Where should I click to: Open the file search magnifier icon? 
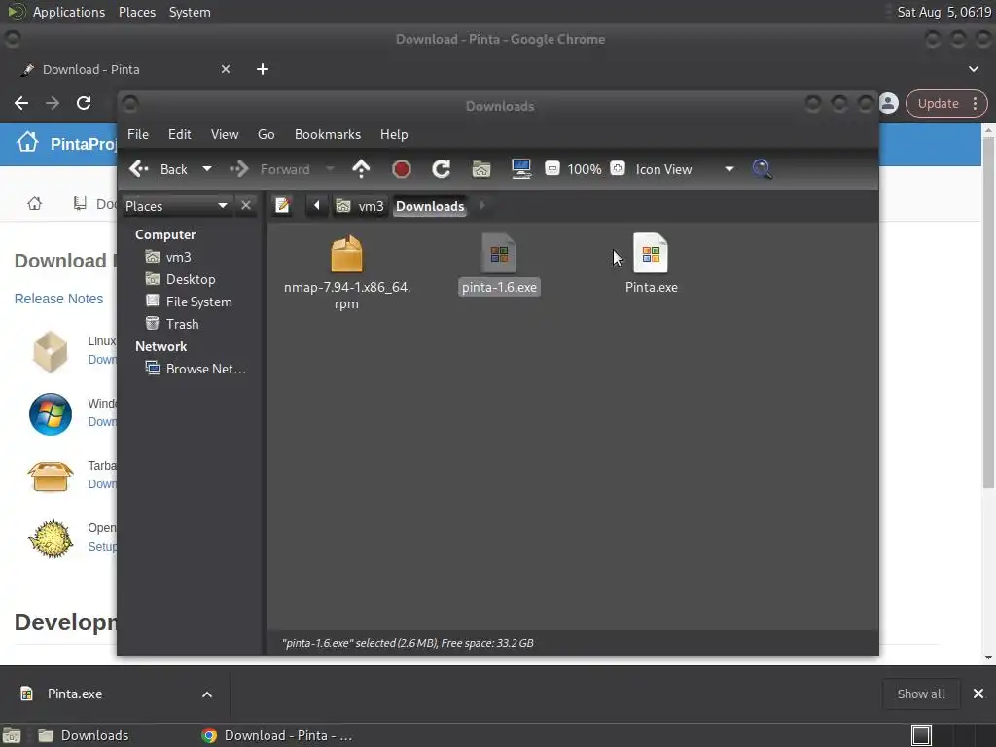click(x=763, y=169)
